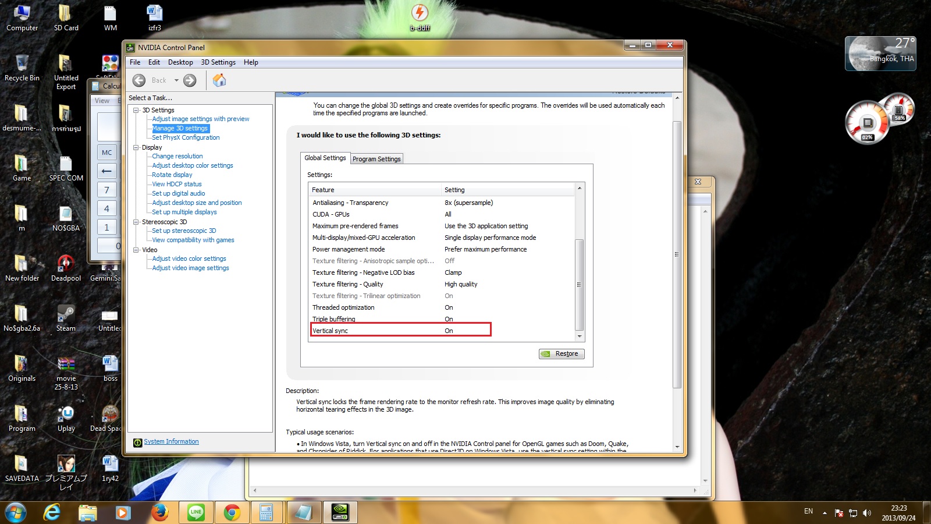Select the Recycle Bin desktop icon
931x524 pixels.
[22, 68]
